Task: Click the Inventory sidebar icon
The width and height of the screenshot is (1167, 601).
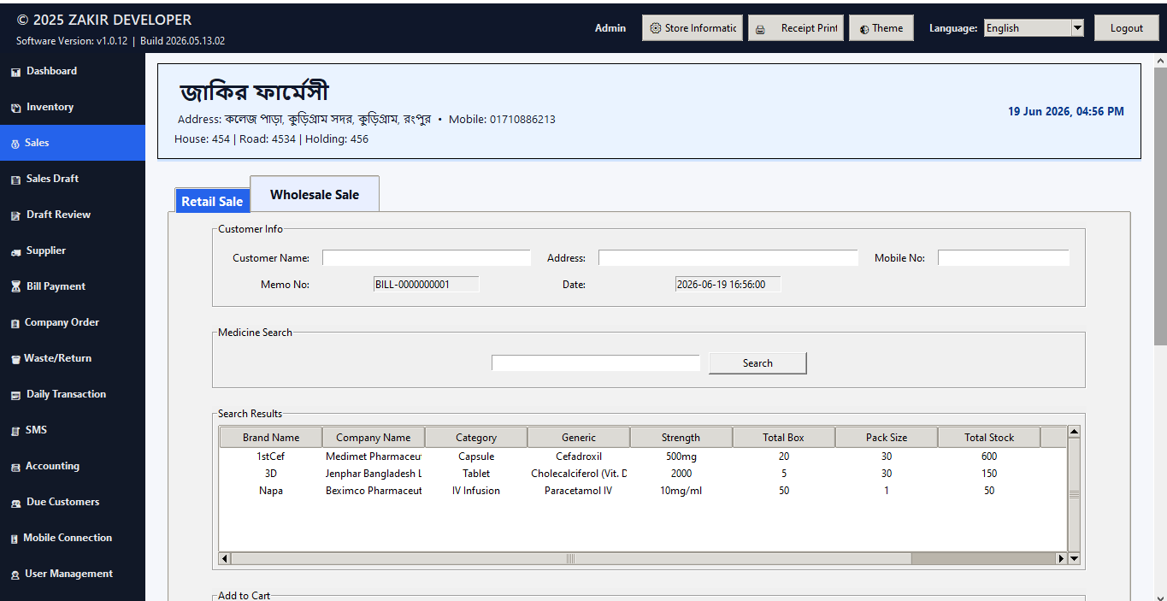Action: [15, 108]
